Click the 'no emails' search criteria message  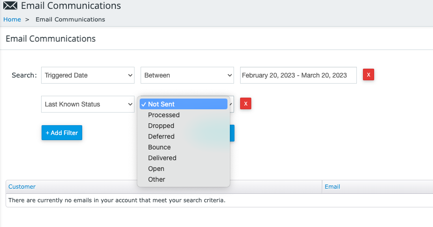pyautogui.click(x=117, y=200)
